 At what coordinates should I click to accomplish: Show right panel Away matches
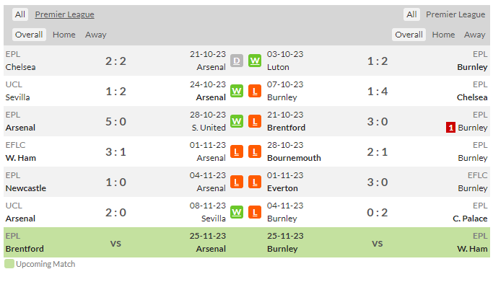pos(474,35)
